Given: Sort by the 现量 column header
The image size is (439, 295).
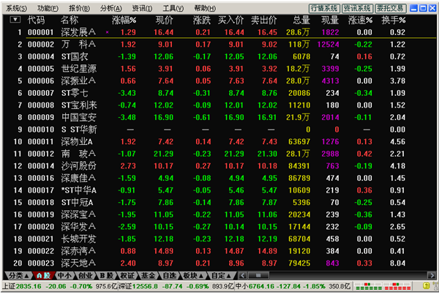Looking at the screenshot, I should (330, 20).
